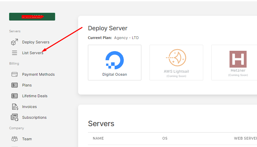Click the Invoices document icon
The image size is (257, 147).
(15, 107)
